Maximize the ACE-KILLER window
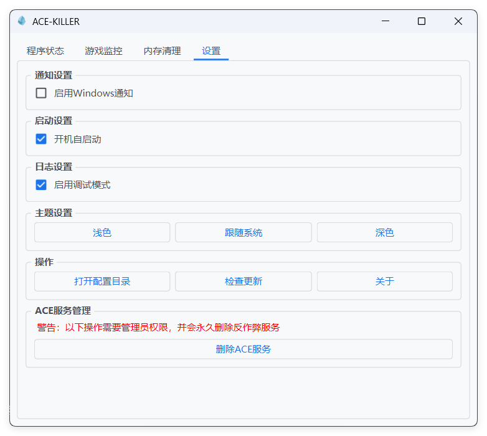This screenshot has width=487, height=436. tap(422, 21)
